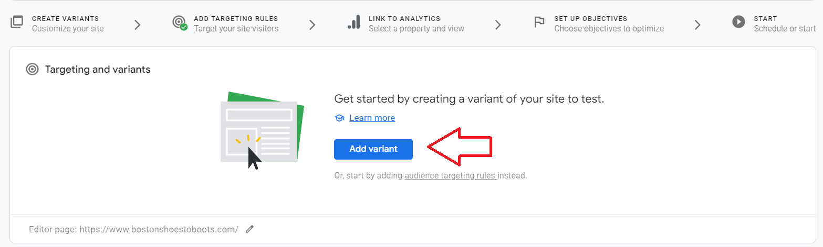Follow the audience targeting rules link
The image size is (823, 247).
(451, 176)
